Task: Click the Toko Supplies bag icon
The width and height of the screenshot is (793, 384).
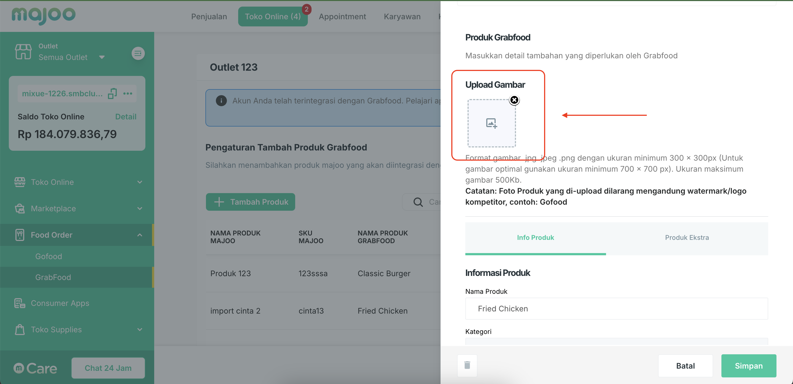Action: coord(20,330)
